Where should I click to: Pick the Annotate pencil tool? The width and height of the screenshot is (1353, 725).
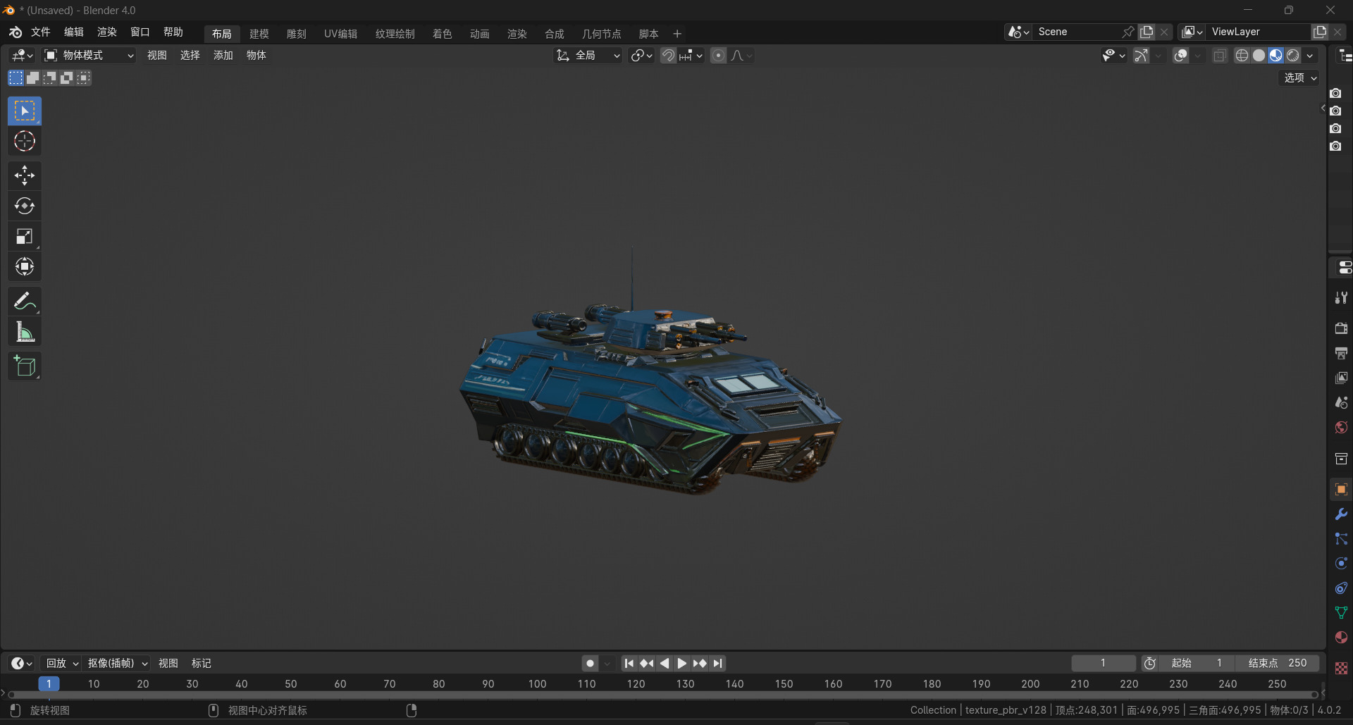click(25, 302)
